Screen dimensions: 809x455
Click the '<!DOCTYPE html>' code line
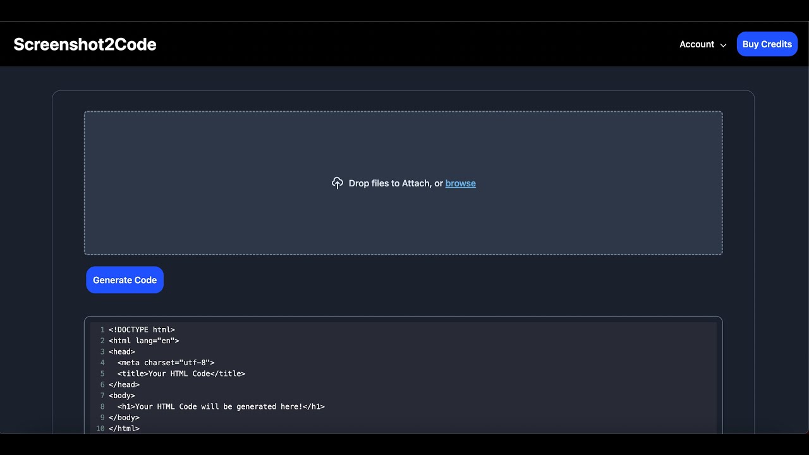pos(142,330)
